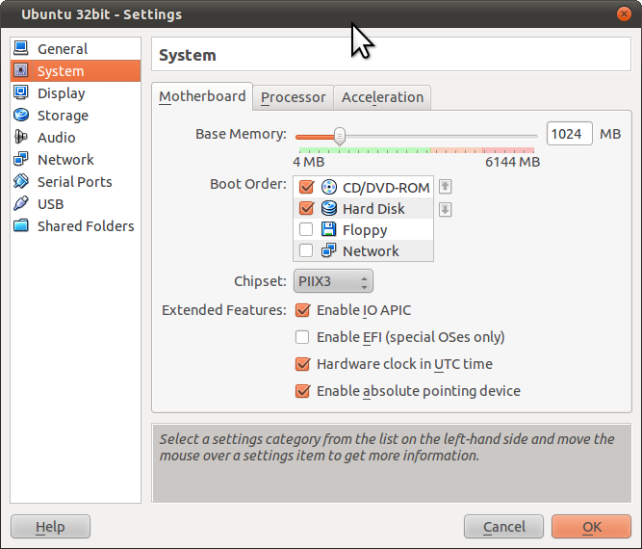Disable the Enable IO APIC checkbox
This screenshot has height=549, width=642.
point(302,310)
